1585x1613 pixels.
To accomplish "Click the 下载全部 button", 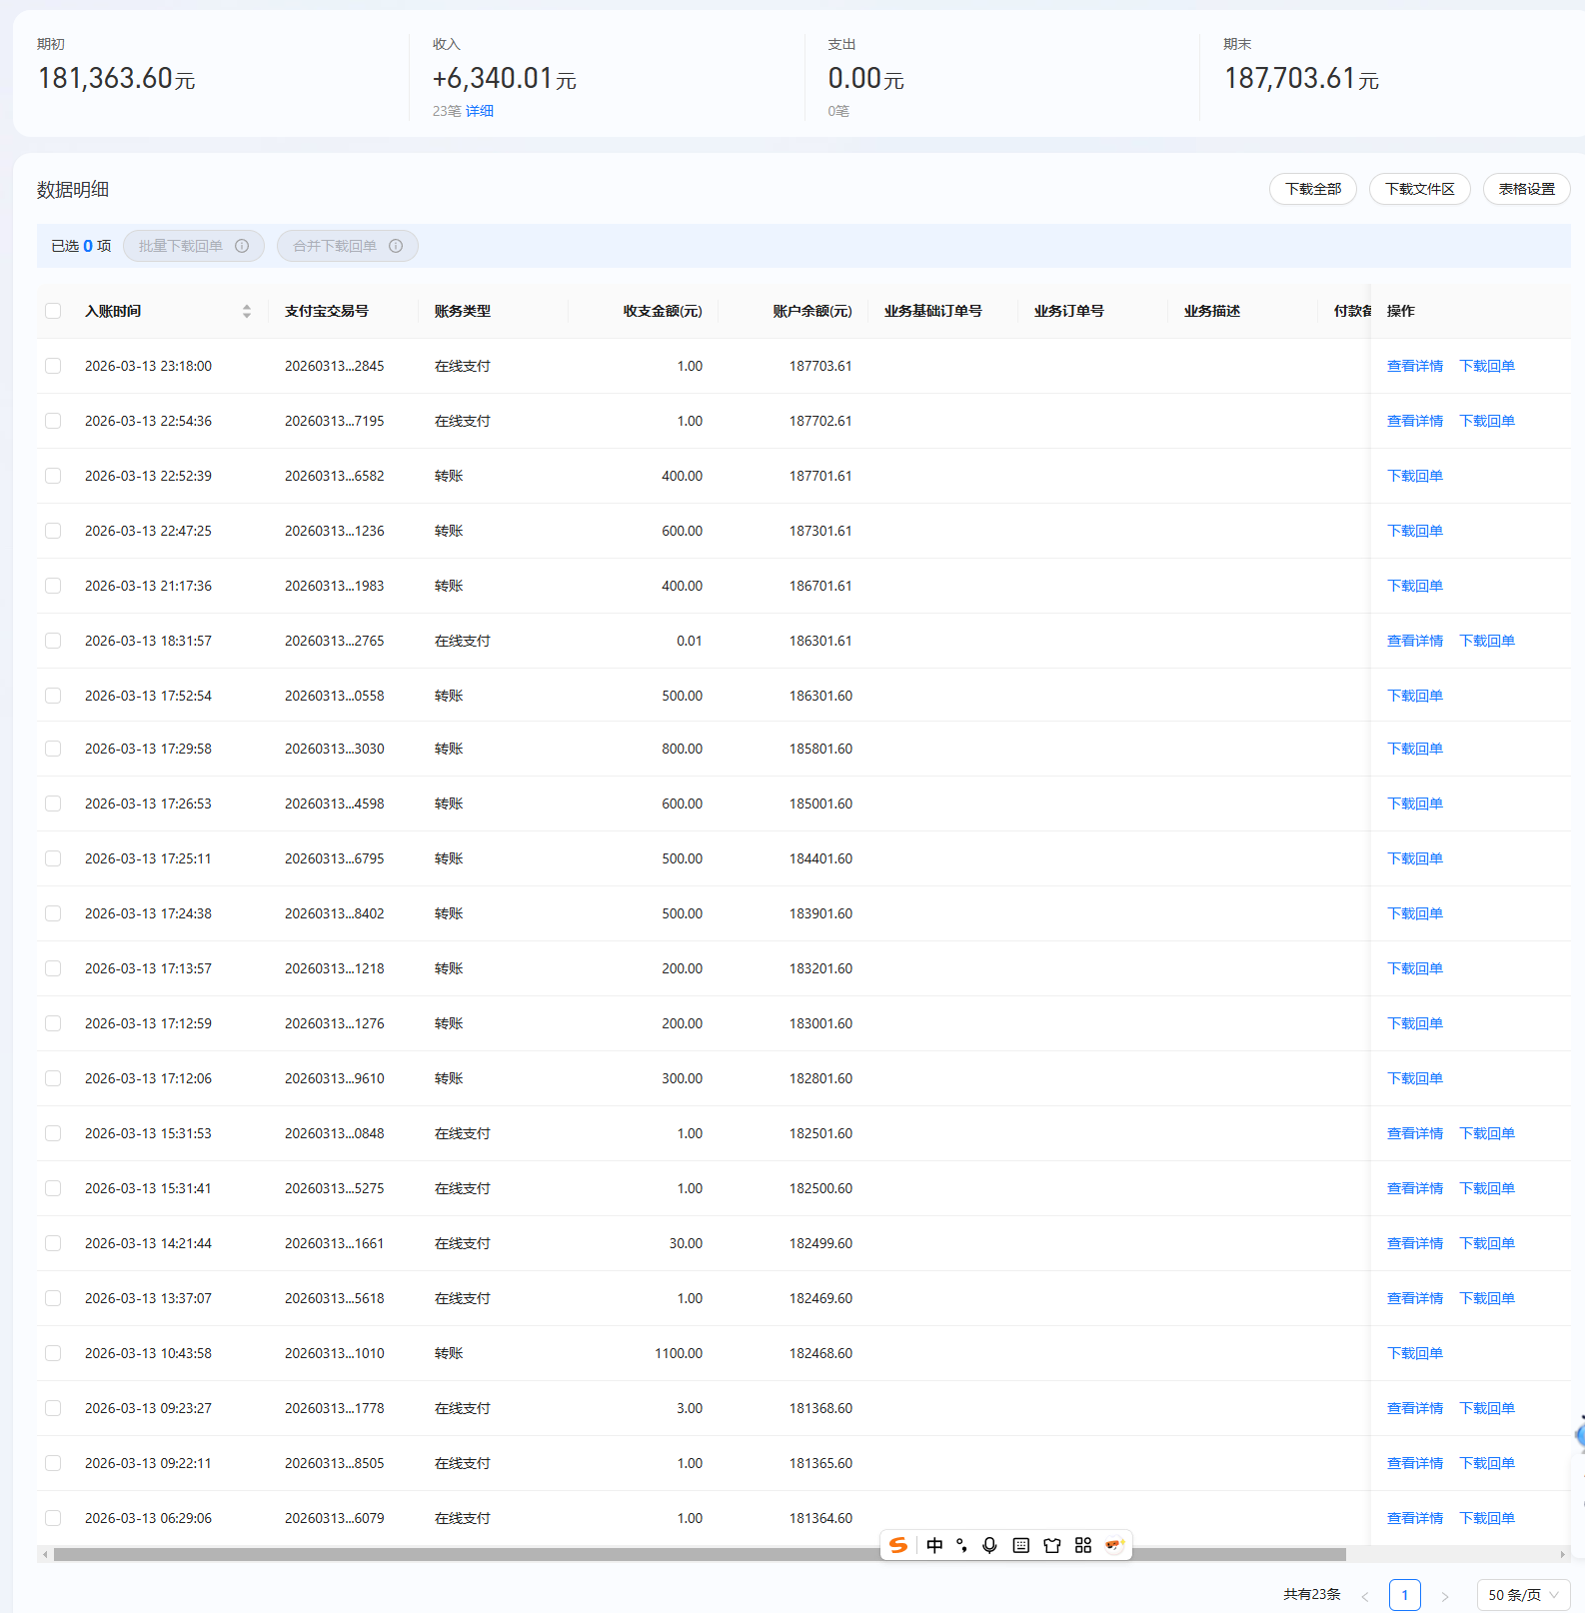I will coord(1312,189).
